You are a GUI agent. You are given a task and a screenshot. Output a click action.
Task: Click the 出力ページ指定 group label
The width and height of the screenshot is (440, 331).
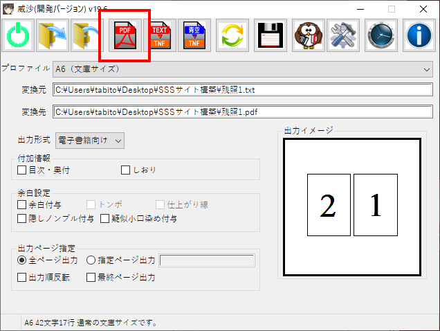pos(46,249)
